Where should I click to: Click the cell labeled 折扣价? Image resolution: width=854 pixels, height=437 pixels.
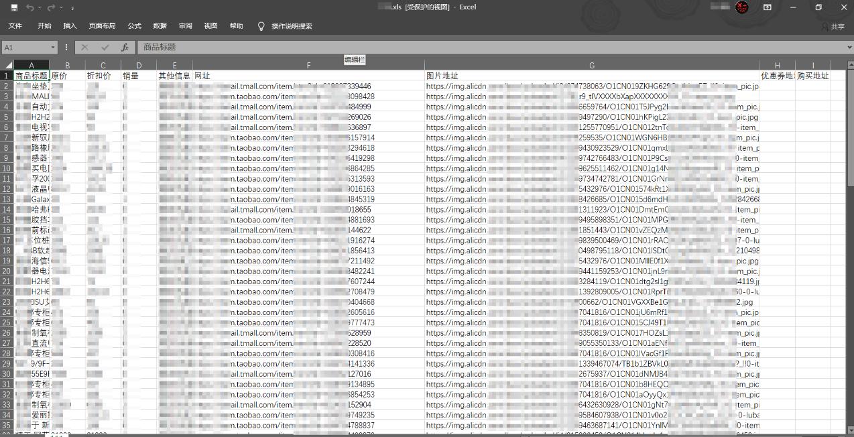coord(103,76)
